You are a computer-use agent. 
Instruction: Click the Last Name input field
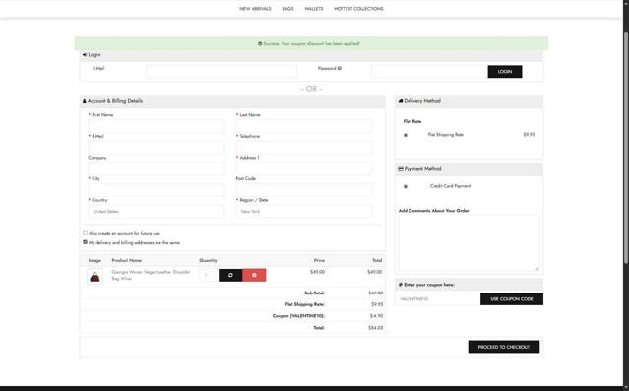pos(303,126)
